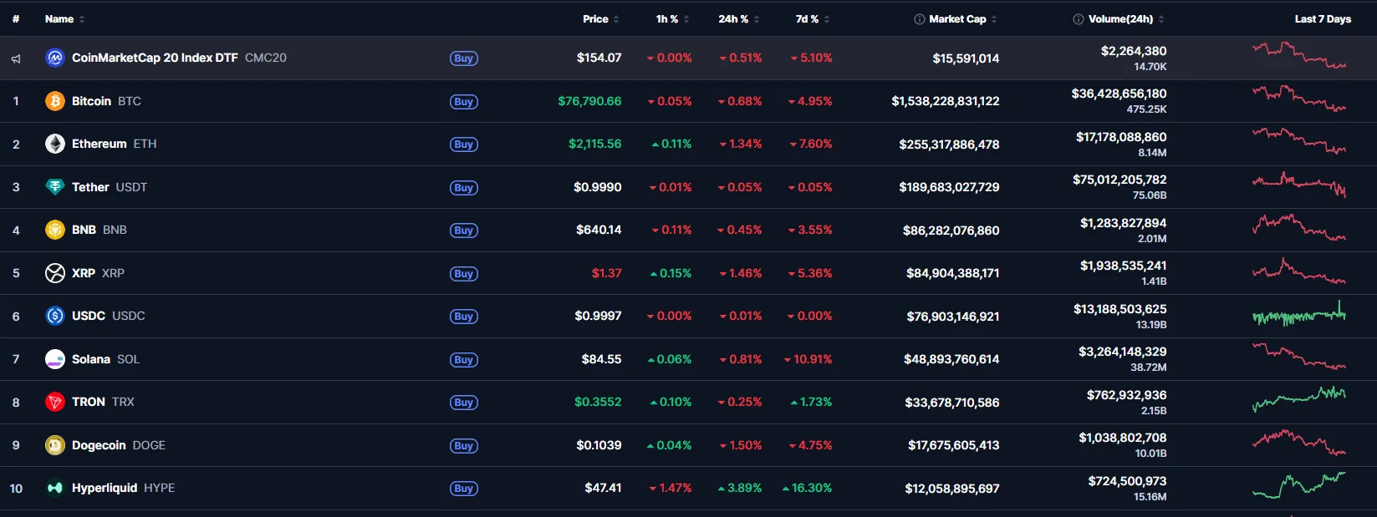The height and width of the screenshot is (517, 1377).
Task: Open the CoinMarketCap 20 Index logo
Action: 55,58
